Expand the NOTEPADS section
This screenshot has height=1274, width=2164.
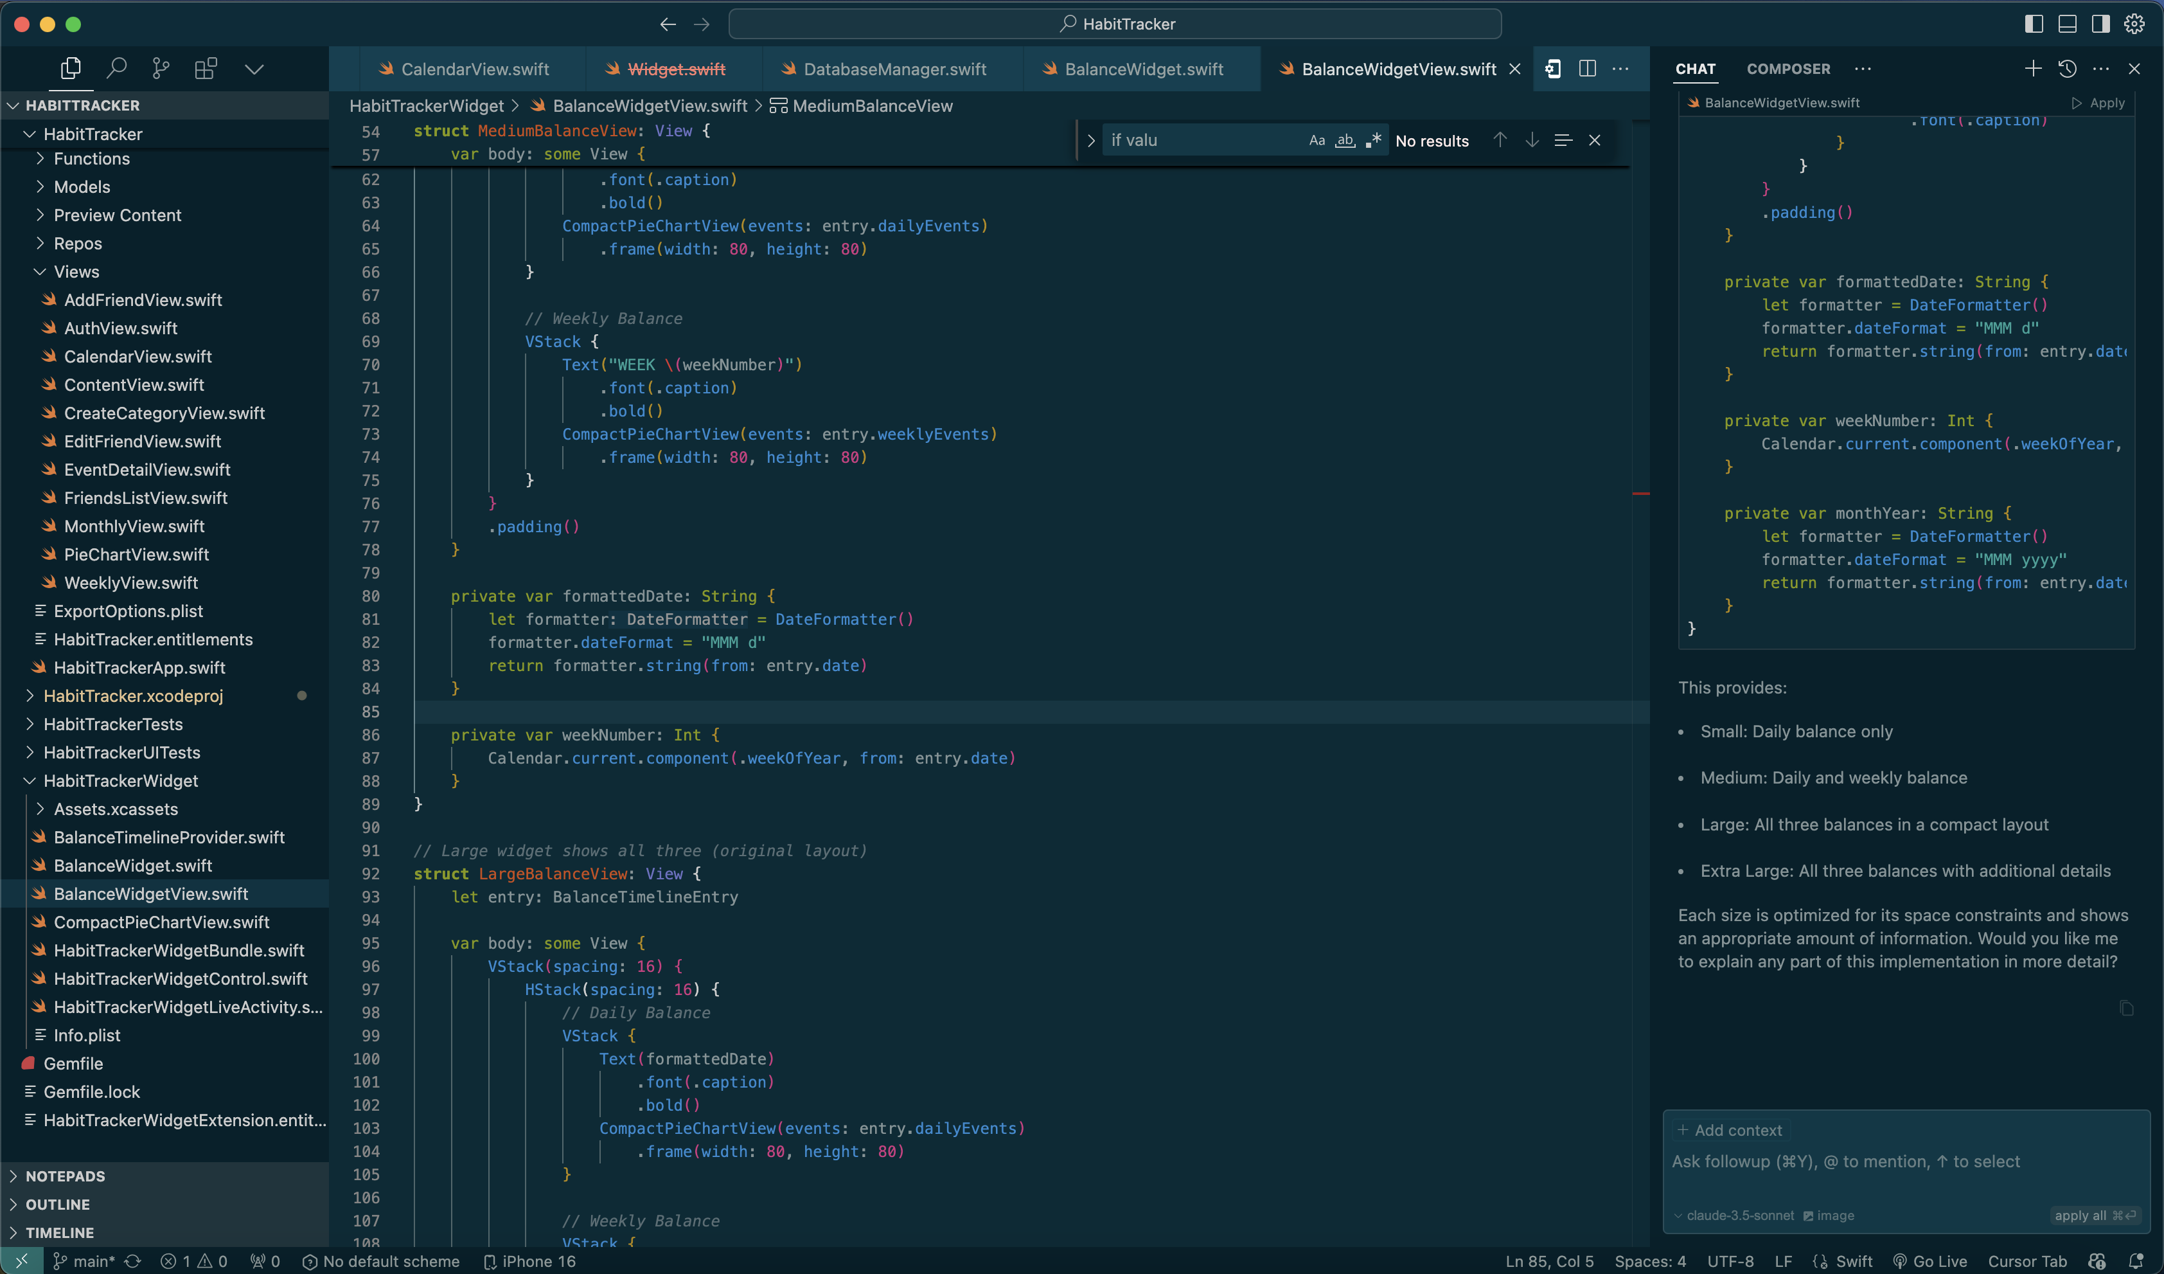click(164, 1177)
